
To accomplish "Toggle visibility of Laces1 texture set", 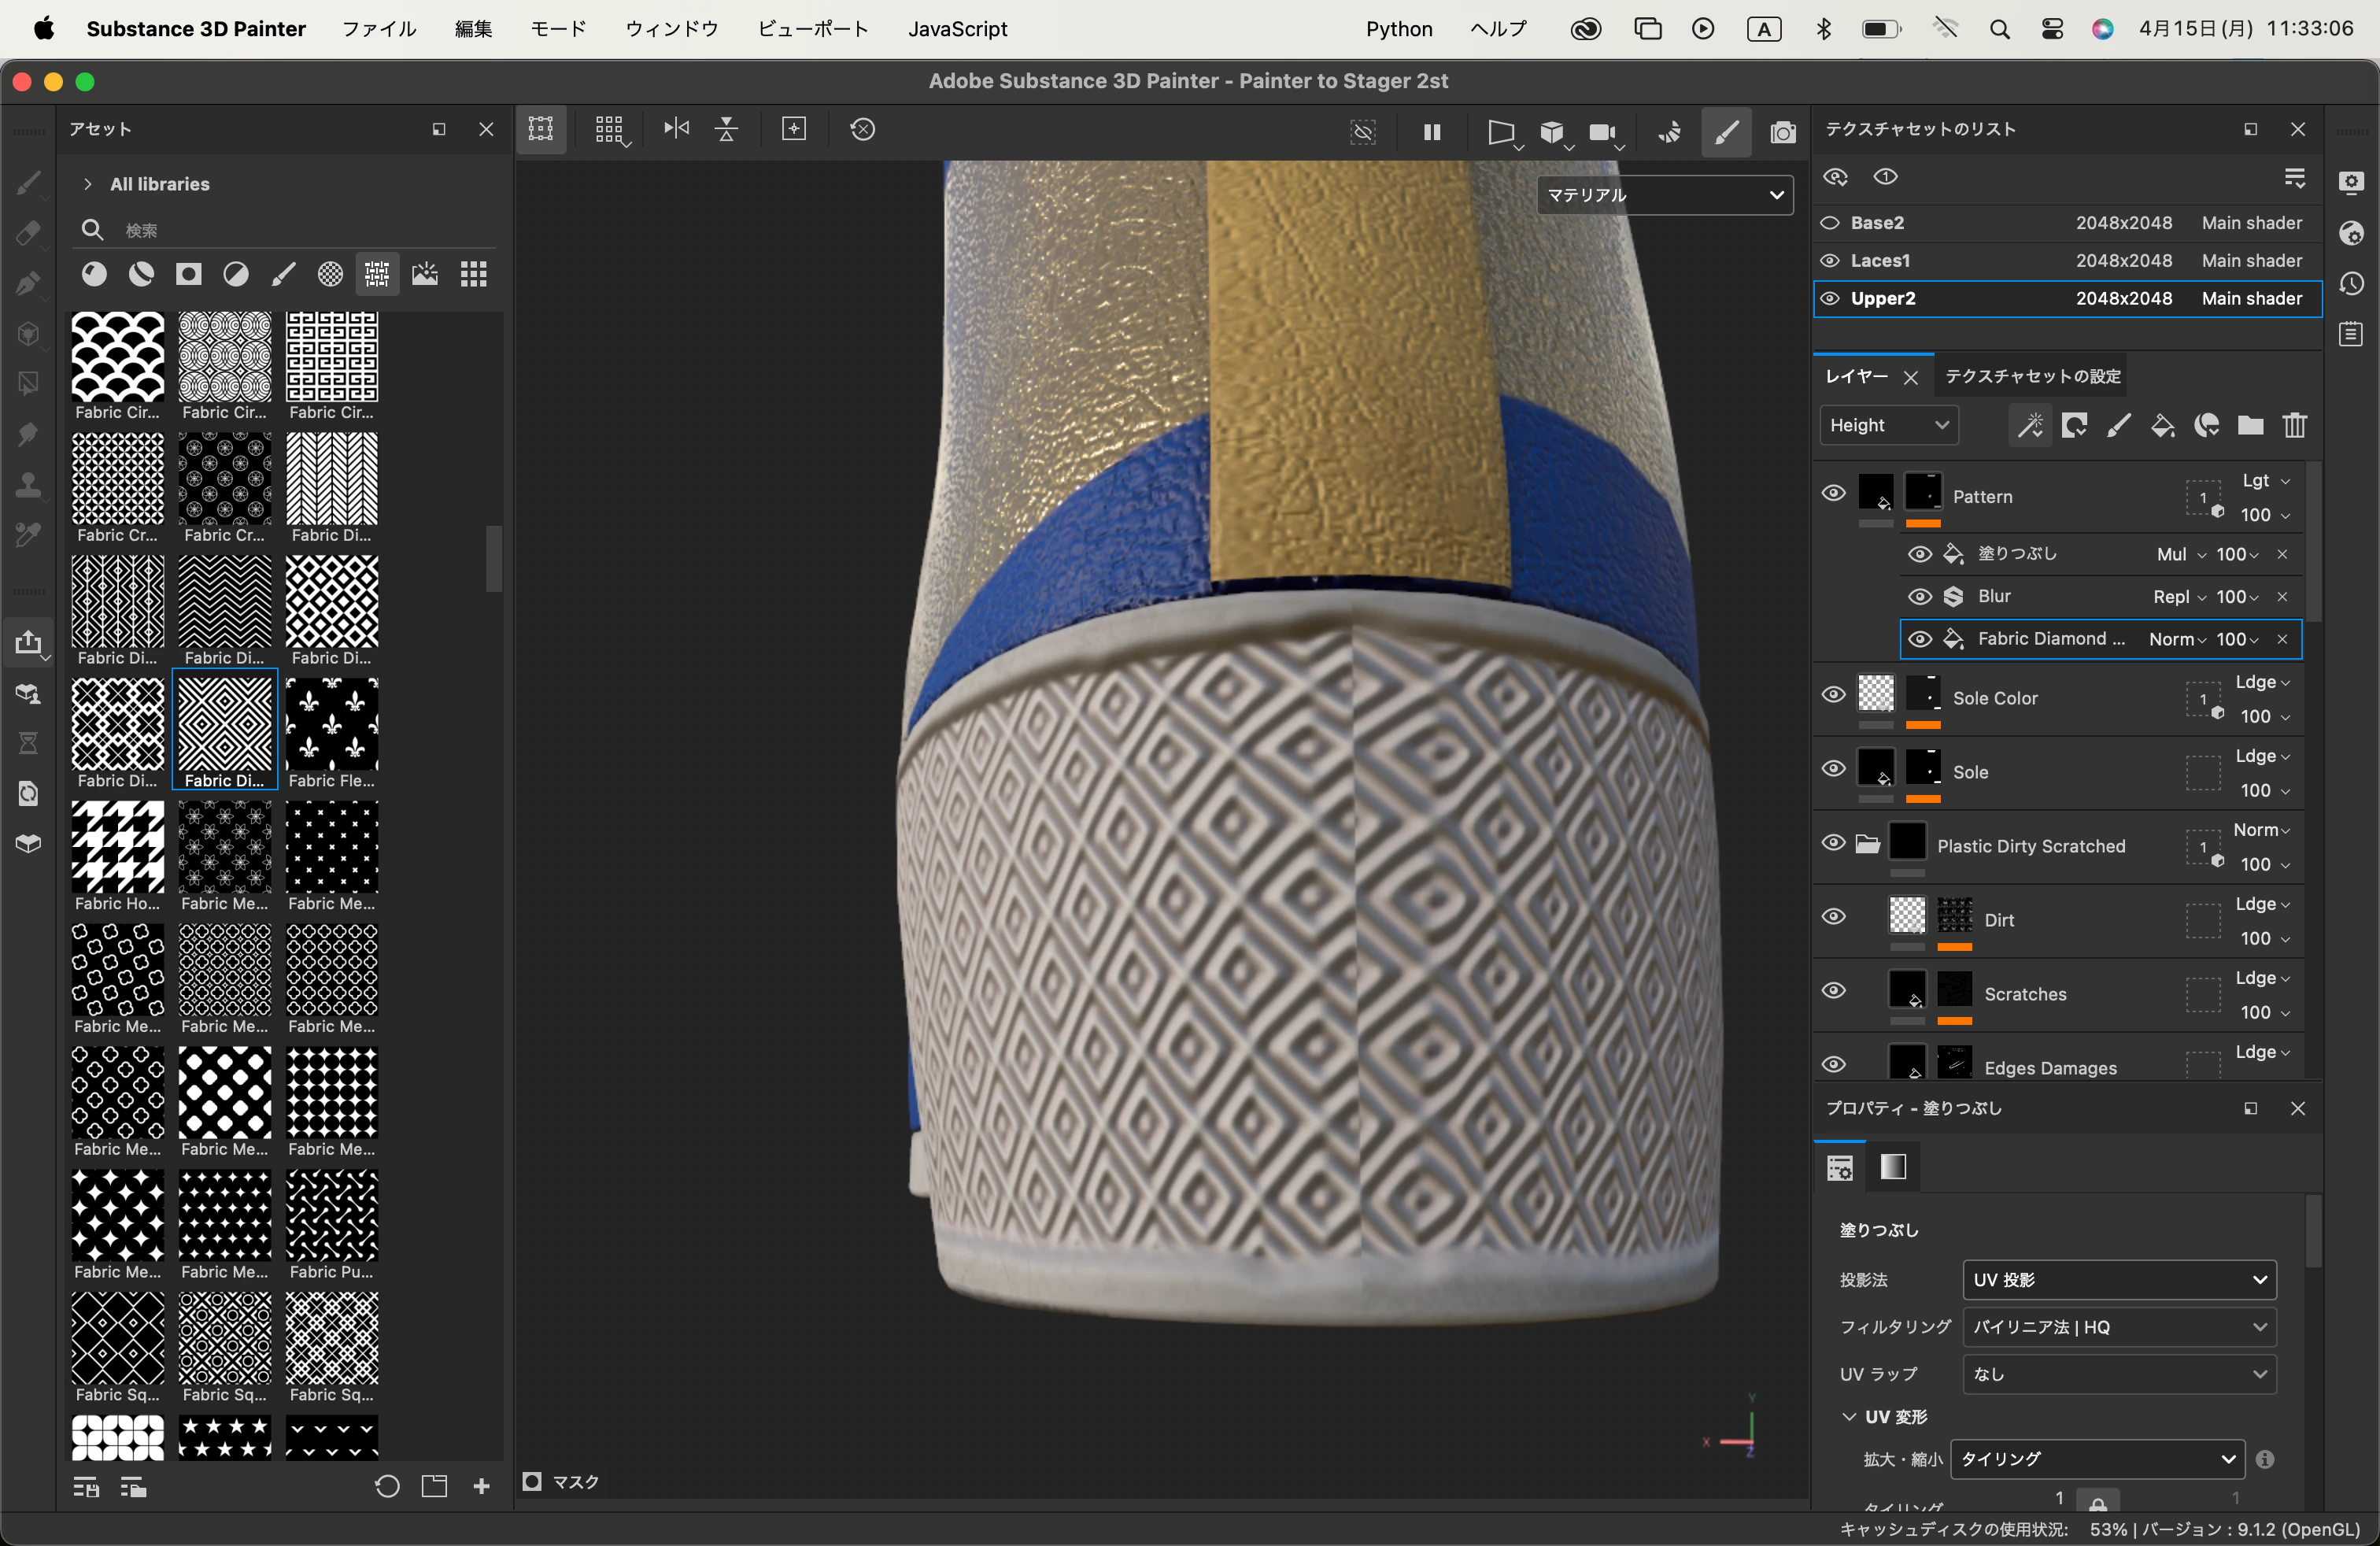I will pos(1830,261).
